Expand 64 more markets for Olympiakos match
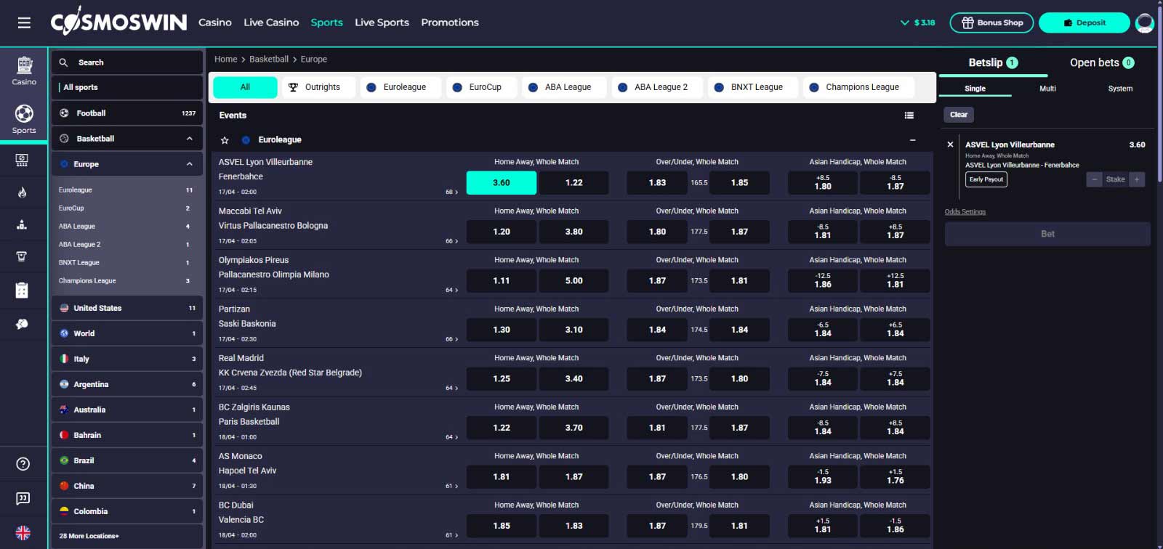Image resolution: width=1163 pixels, height=549 pixels. (451, 290)
